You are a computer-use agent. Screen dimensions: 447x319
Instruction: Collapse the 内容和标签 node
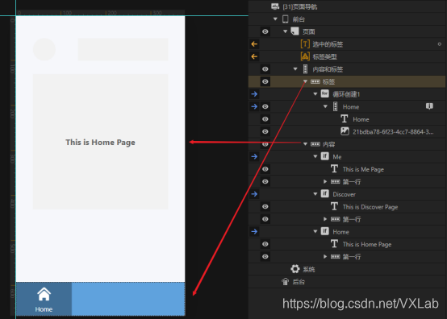295,69
